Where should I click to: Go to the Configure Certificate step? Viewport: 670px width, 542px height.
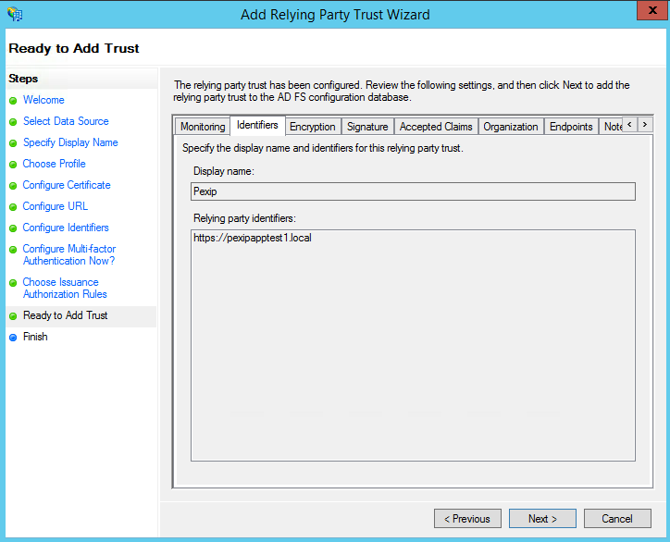[67, 185]
